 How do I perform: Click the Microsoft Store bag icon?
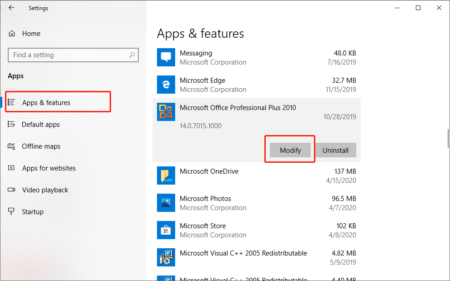pyautogui.click(x=166, y=230)
